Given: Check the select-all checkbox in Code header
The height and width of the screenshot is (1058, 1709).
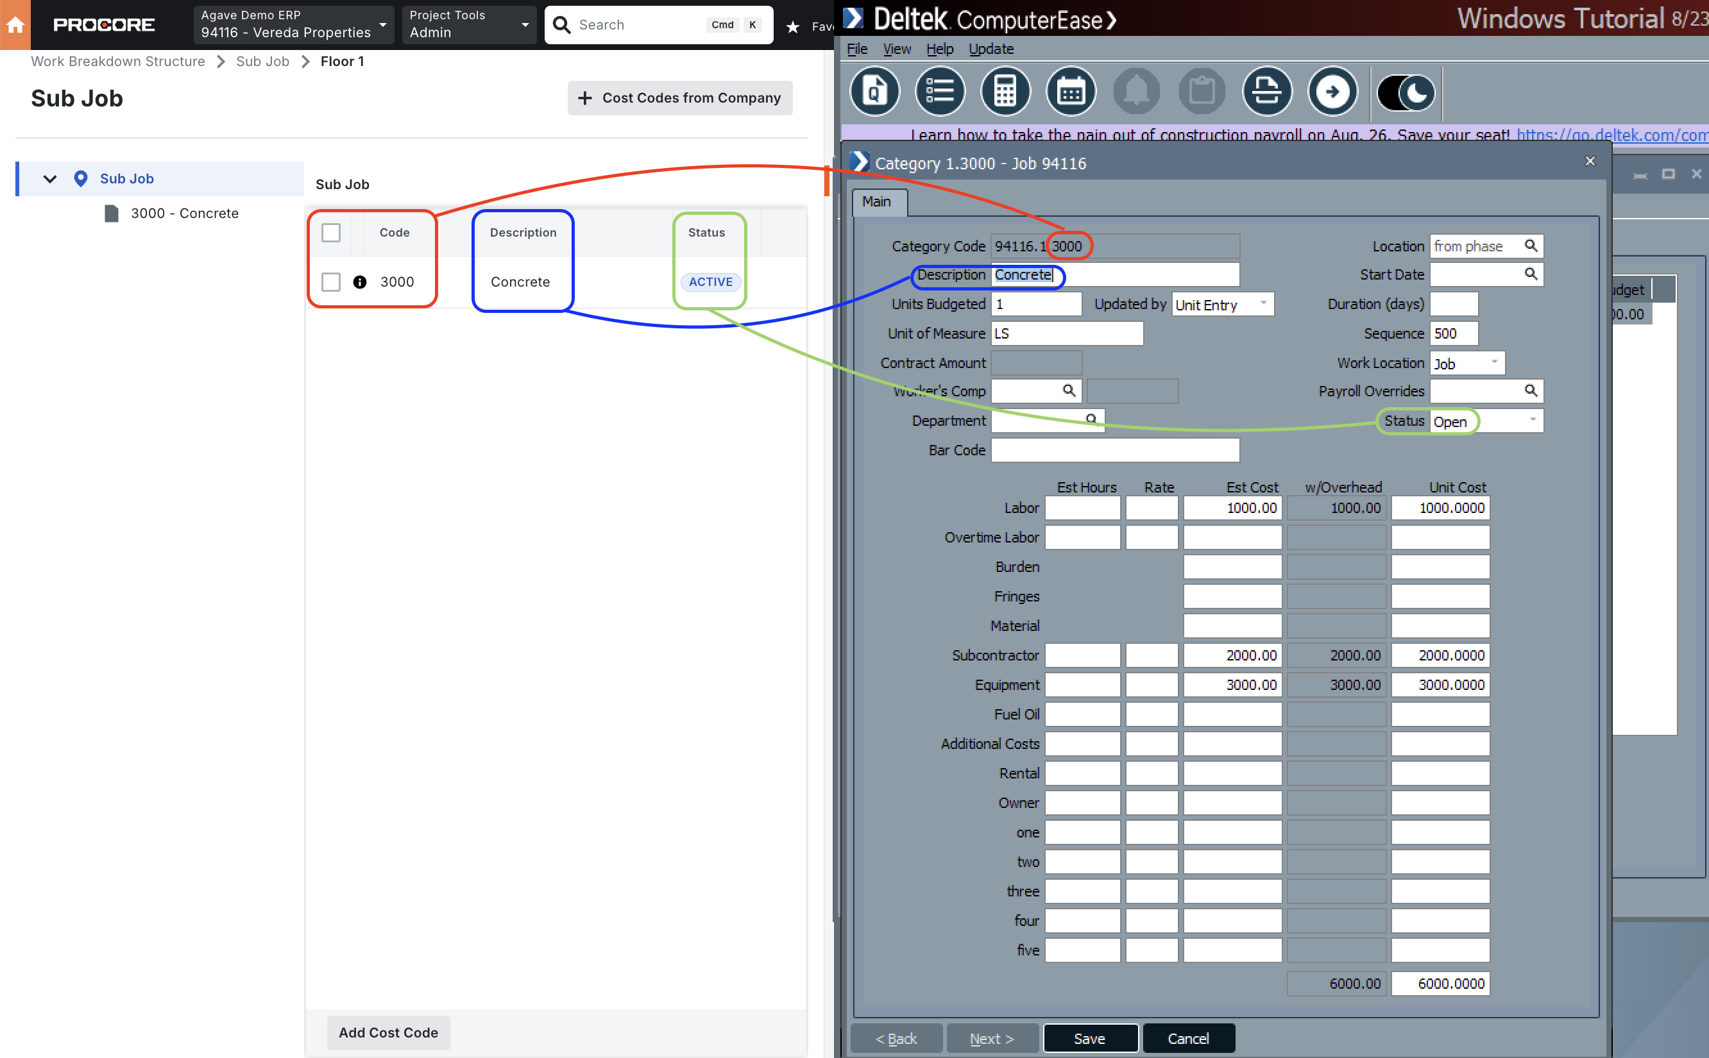Looking at the screenshot, I should (x=331, y=232).
